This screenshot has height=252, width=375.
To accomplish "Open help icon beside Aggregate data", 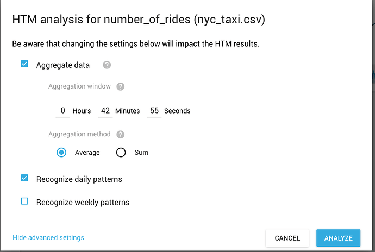I will [107, 65].
